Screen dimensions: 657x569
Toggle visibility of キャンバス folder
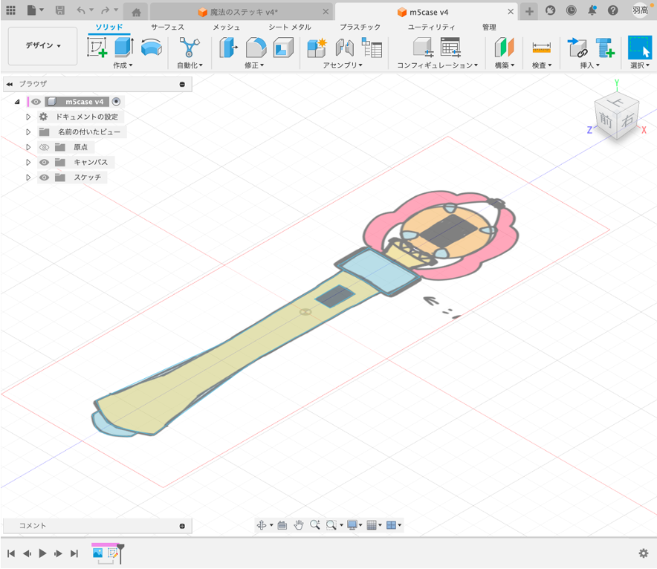44,163
